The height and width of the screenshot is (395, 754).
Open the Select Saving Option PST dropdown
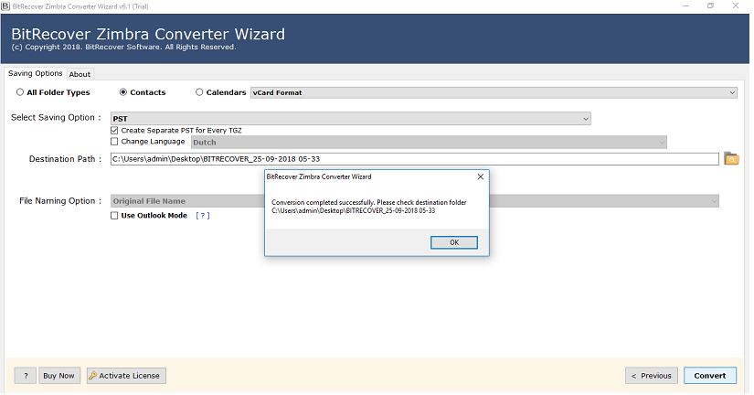pos(351,118)
